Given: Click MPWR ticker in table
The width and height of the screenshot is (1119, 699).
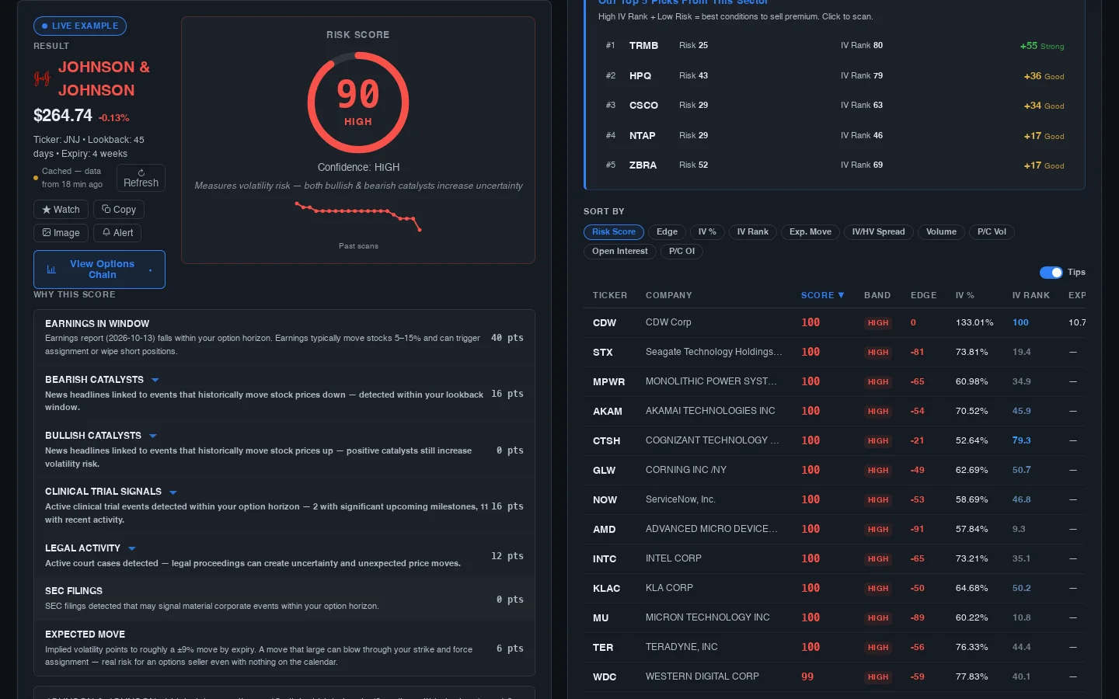Looking at the screenshot, I should pyautogui.click(x=608, y=382).
